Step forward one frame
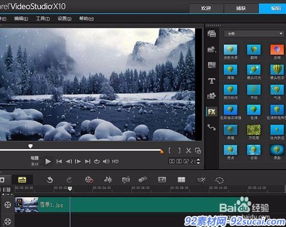The image size is (286, 227). point(78,161)
